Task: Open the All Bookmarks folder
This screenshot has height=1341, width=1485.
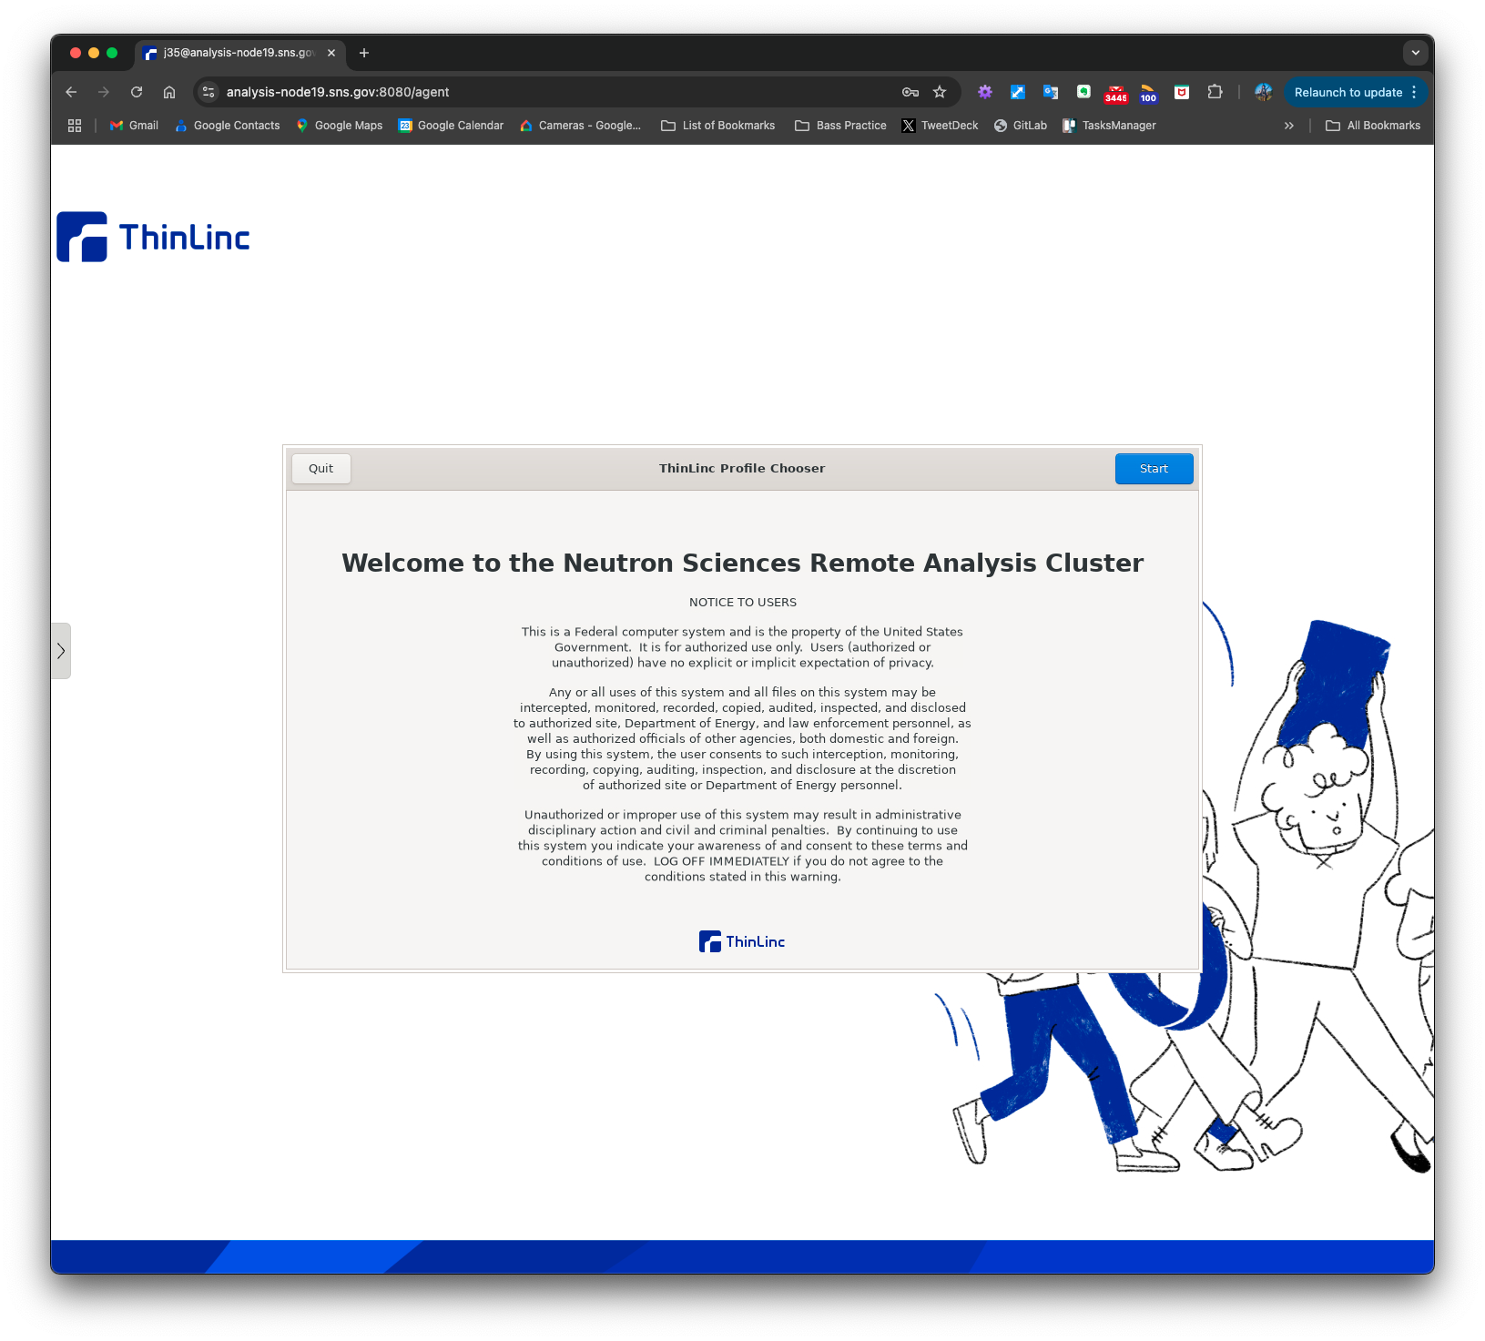Action: (x=1372, y=126)
